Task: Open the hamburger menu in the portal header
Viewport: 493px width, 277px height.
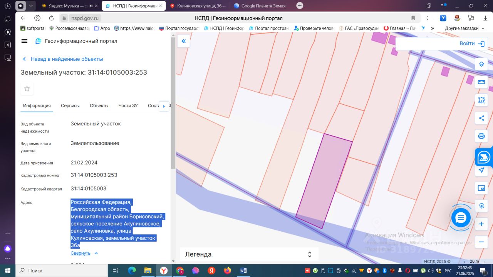Action: (24, 41)
